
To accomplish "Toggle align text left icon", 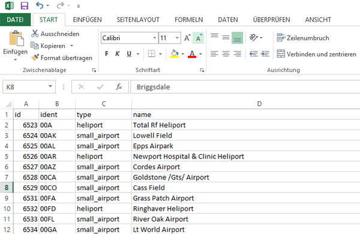I will (214, 54).
